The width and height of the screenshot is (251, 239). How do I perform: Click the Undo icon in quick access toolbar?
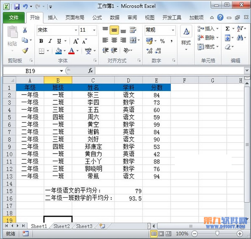point(25,7)
